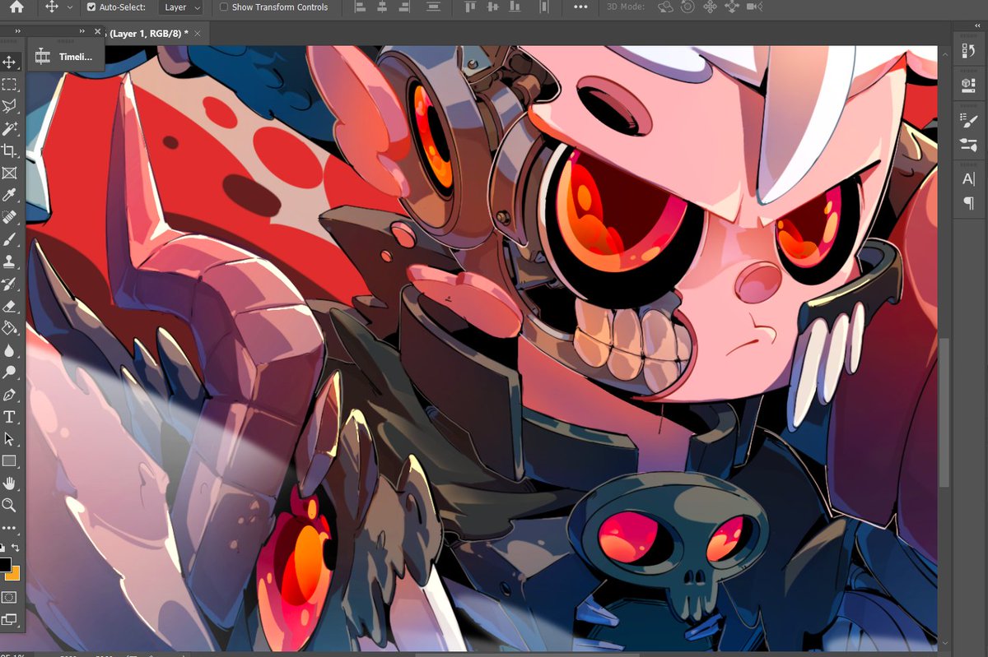Open the Brushes panel icon

[967, 145]
